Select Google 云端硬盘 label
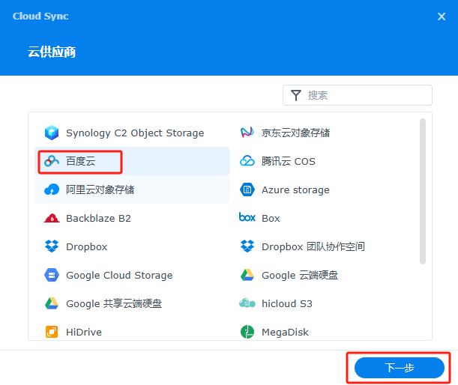 [x=300, y=276]
